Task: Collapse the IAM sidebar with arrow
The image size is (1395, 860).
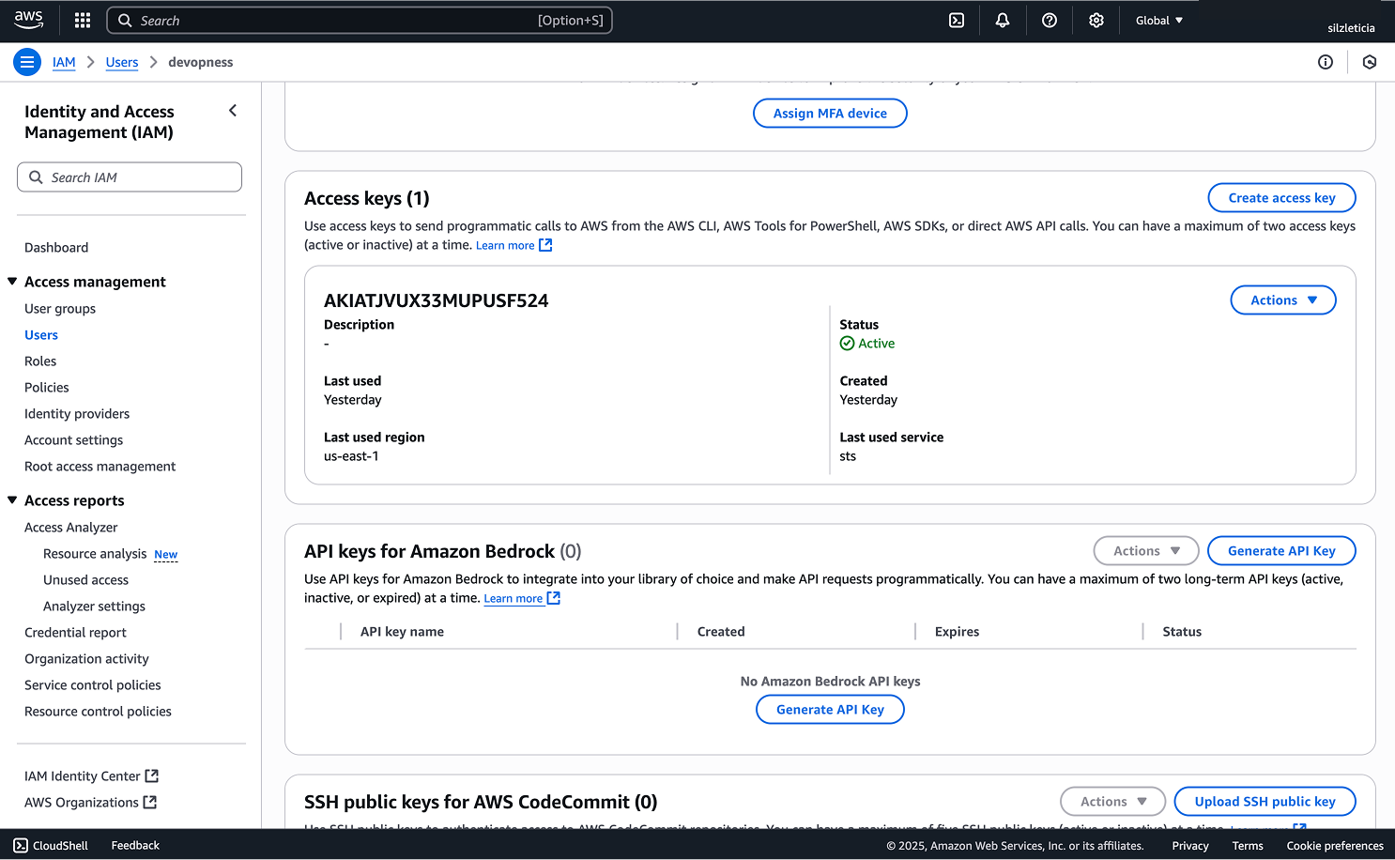Action: click(233, 111)
